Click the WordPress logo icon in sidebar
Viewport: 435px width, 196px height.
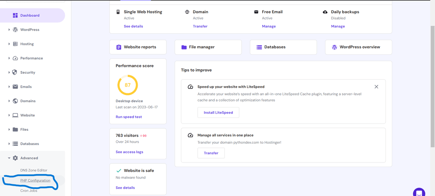click(x=15, y=30)
